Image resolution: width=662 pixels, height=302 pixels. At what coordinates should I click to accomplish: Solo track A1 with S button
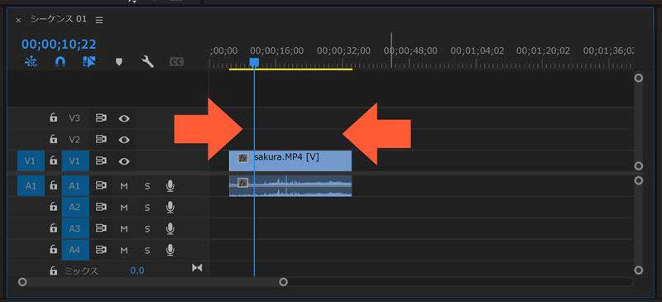click(x=147, y=186)
